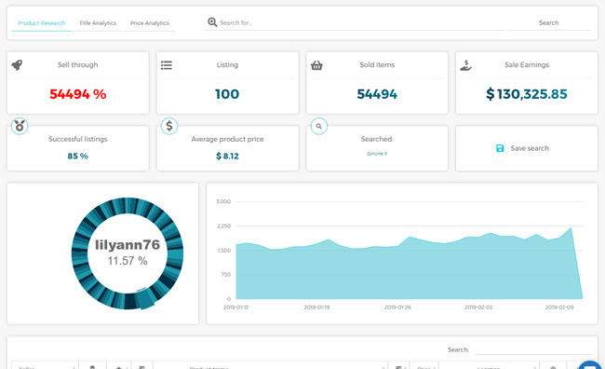
Task: Click the '$ 8.12' average price value
Action: (x=227, y=157)
